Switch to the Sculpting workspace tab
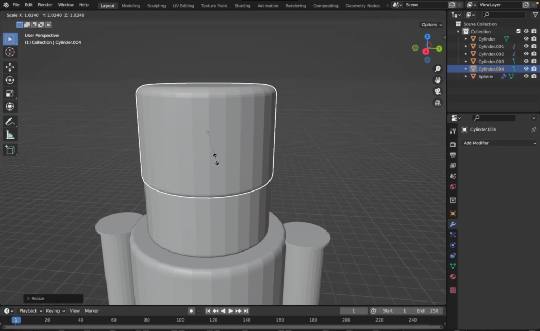Viewport: 540px width, 331px height. coord(156,6)
